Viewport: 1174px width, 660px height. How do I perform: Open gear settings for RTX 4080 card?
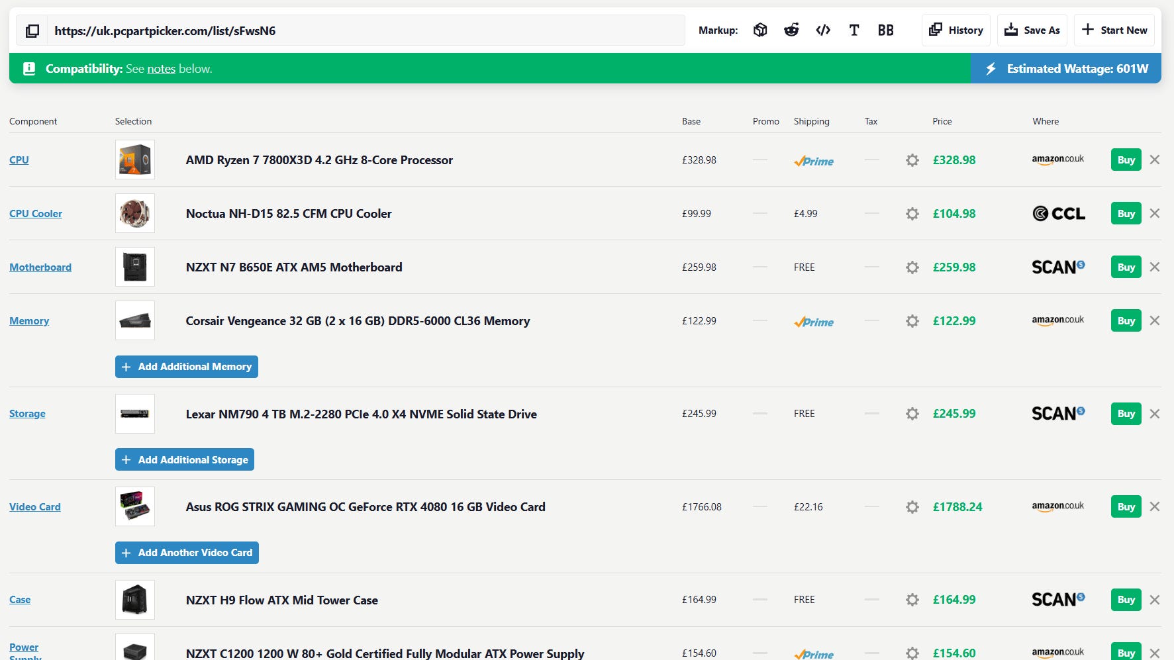click(912, 507)
